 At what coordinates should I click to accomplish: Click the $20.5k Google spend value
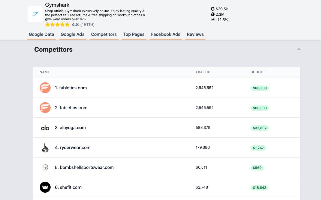[222, 9]
